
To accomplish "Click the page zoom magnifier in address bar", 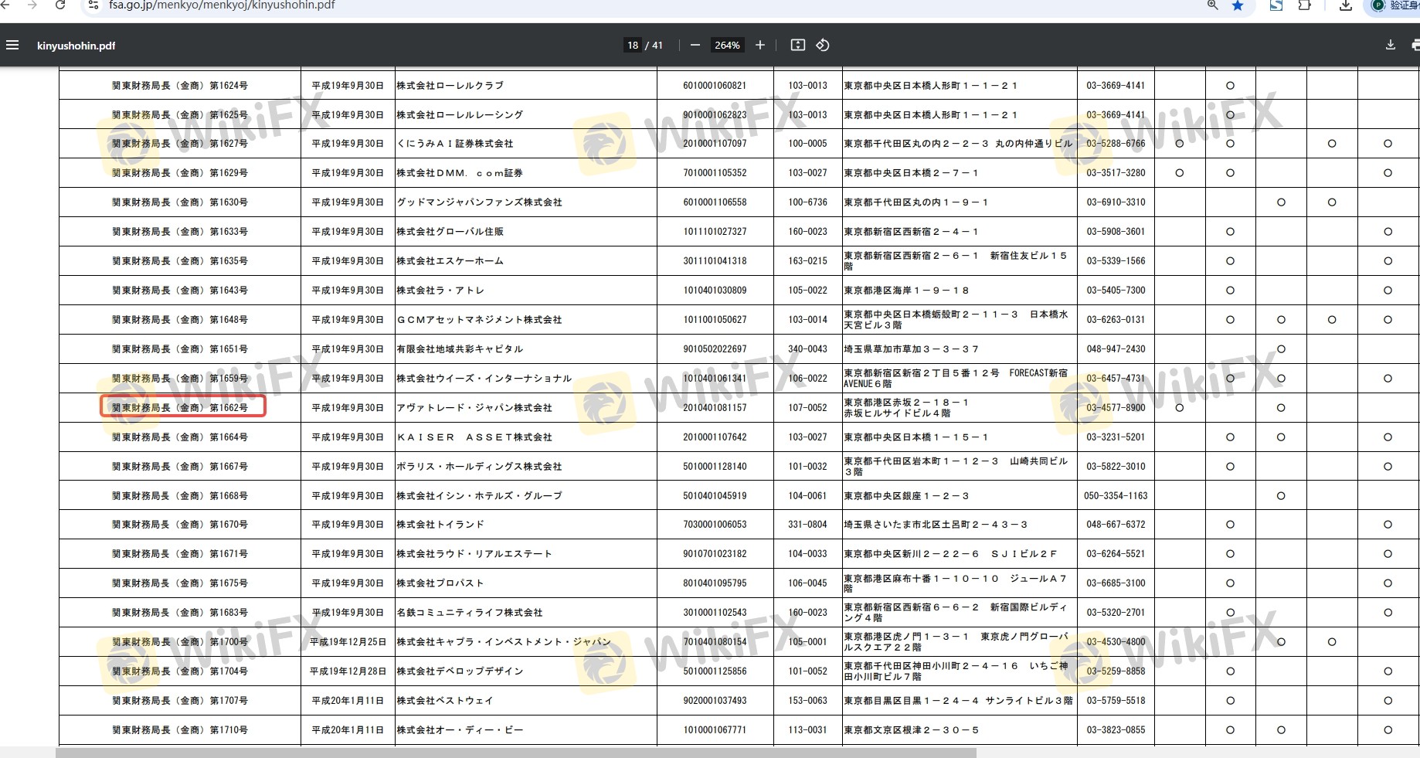I will point(1212,5).
